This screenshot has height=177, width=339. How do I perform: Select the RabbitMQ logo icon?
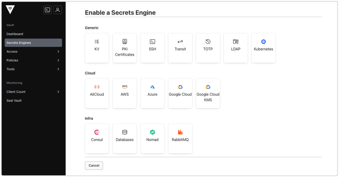180,132
